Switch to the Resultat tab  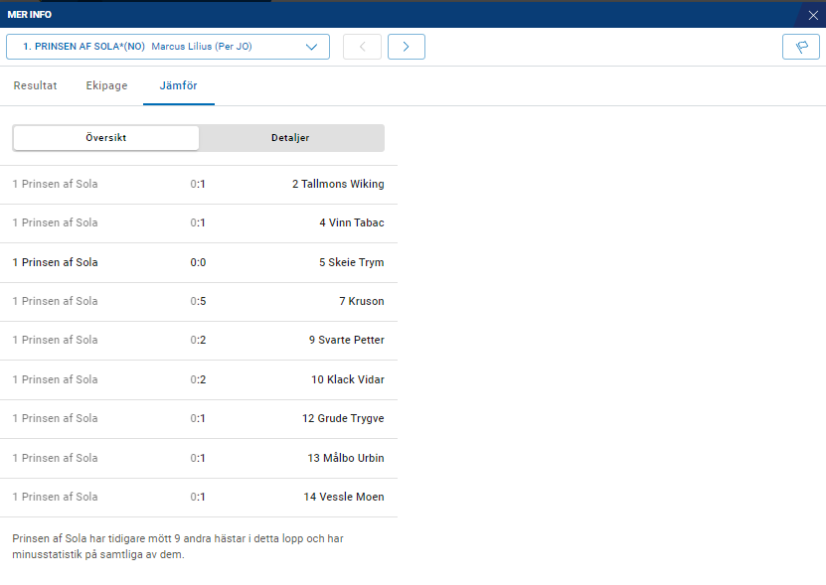pos(36,85)
